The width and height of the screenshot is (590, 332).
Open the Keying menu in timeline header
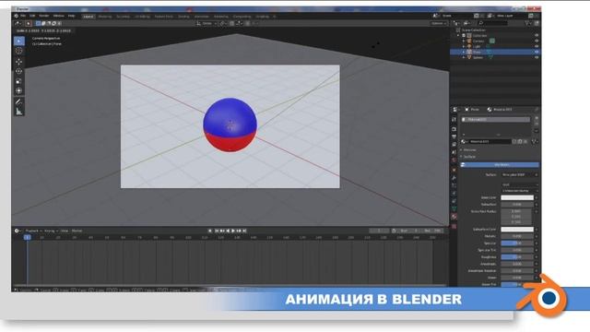point(51,231)
